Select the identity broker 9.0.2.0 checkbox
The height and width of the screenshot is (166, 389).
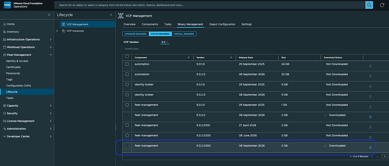point(127,95)
